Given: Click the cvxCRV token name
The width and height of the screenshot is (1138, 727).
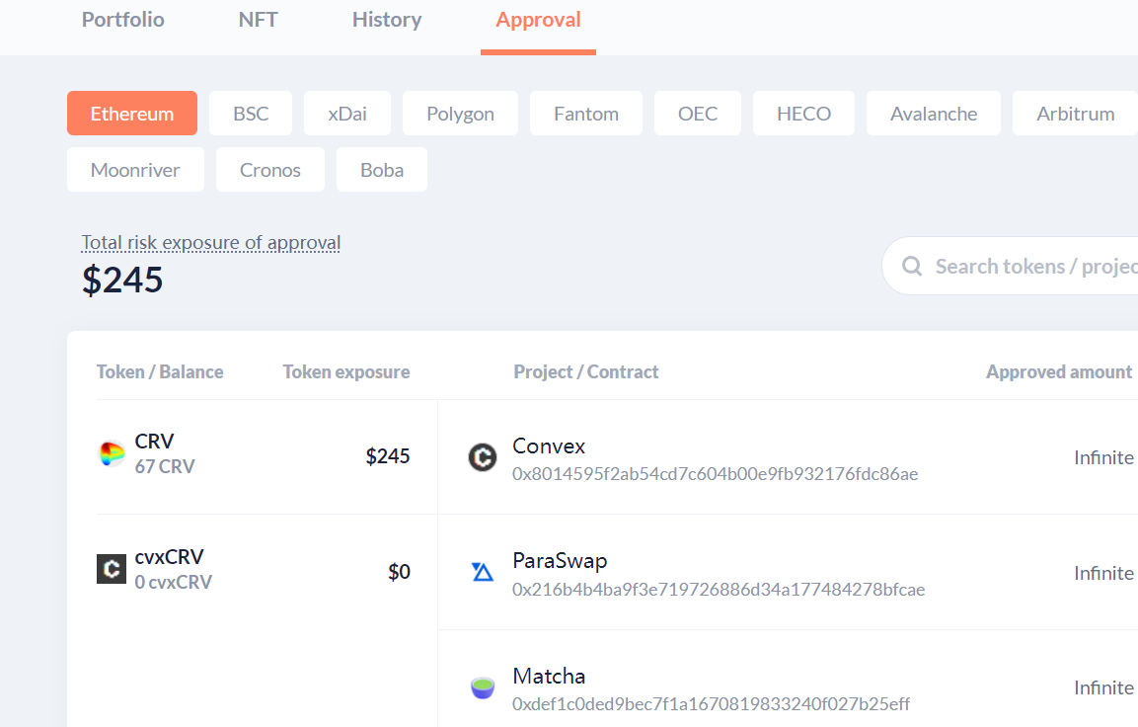Looking at the screenshot, I should [x=169, y=557].
